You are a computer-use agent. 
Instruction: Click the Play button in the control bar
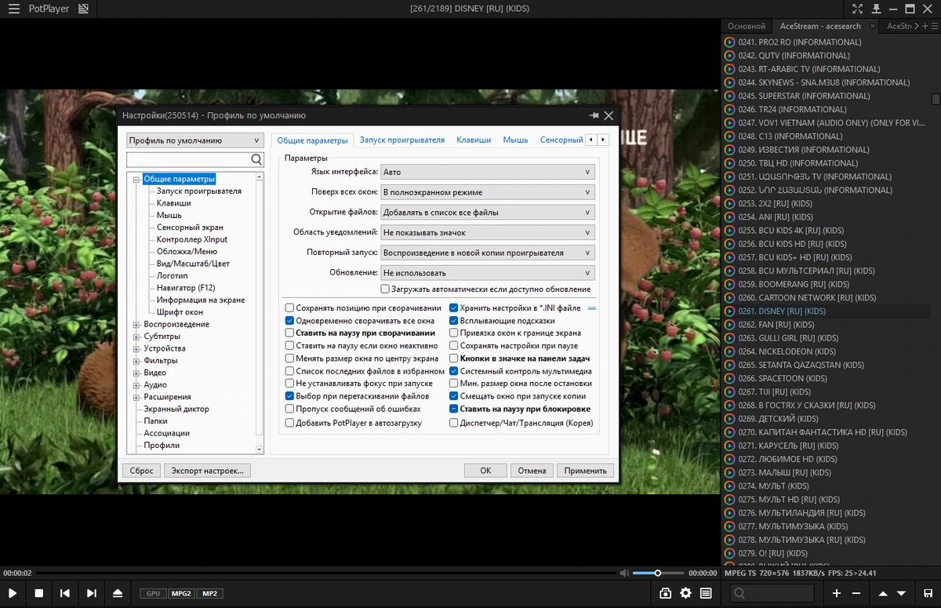[13, 593]
